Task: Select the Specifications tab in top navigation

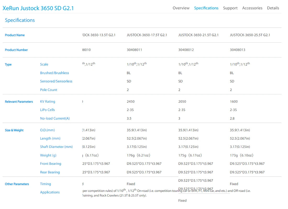Action: 206,8
